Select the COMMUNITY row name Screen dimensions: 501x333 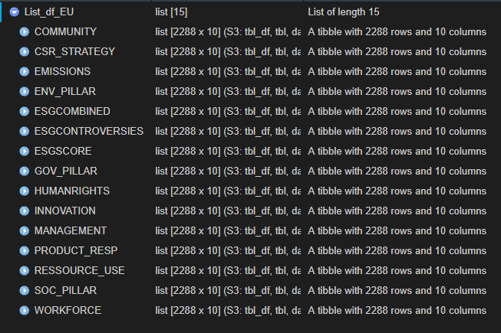point(65,32)
